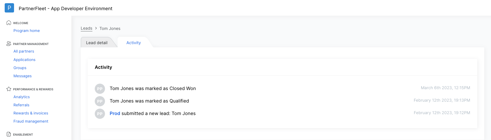Click the Performance & Rewards star icon
The height and width of the screenshot is (140, 491).
(9, 89)
